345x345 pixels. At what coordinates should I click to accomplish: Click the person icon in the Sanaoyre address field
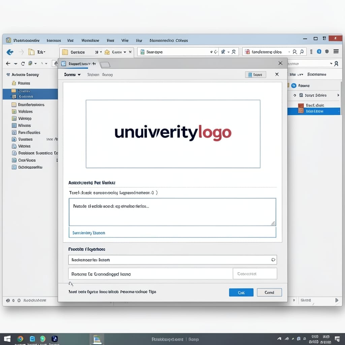tap(234, 52)
